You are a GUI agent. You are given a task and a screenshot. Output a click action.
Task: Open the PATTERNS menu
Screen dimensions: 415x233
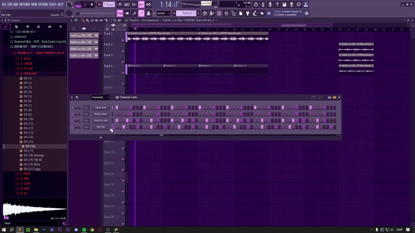25,5
